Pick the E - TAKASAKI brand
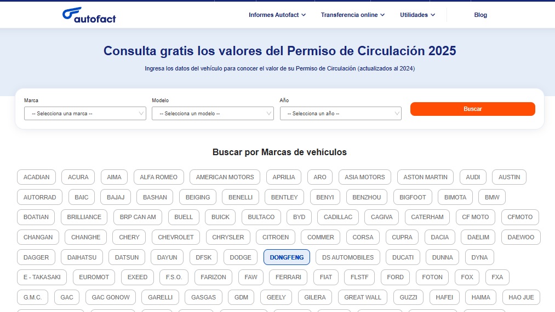 click(x=42, y=278)
